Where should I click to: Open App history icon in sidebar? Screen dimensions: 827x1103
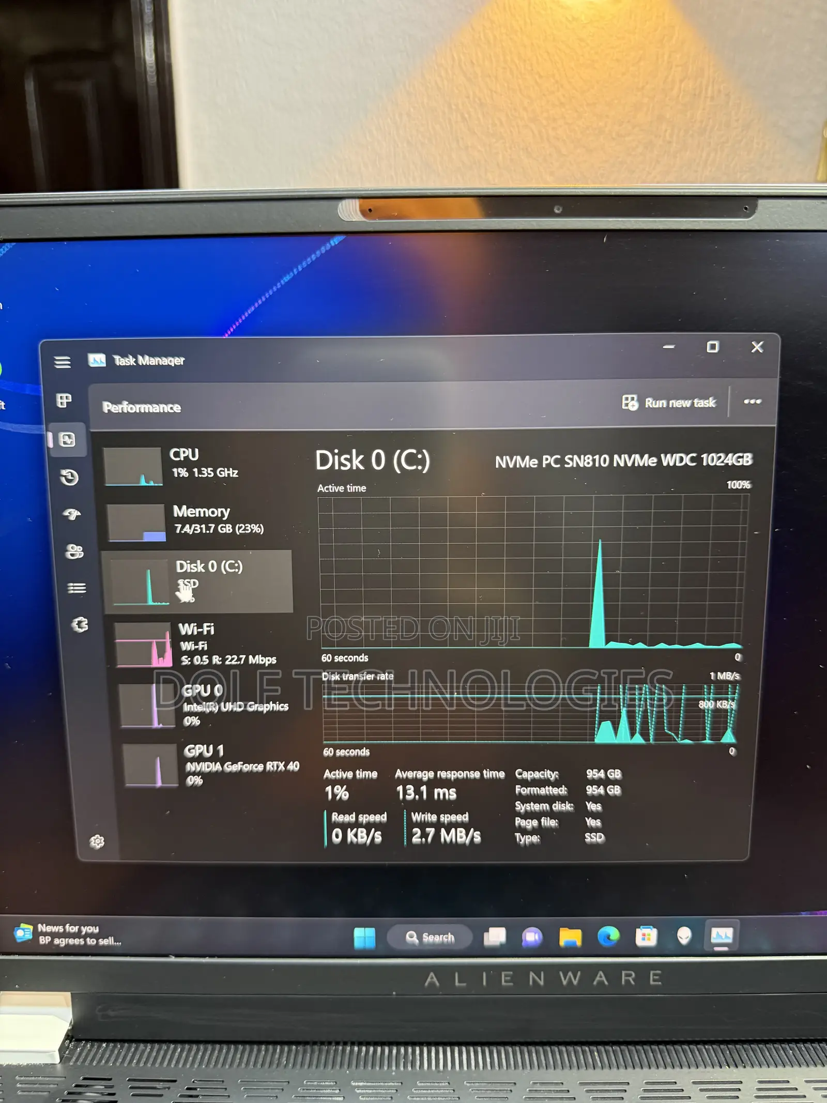click(x=69, y=477)
